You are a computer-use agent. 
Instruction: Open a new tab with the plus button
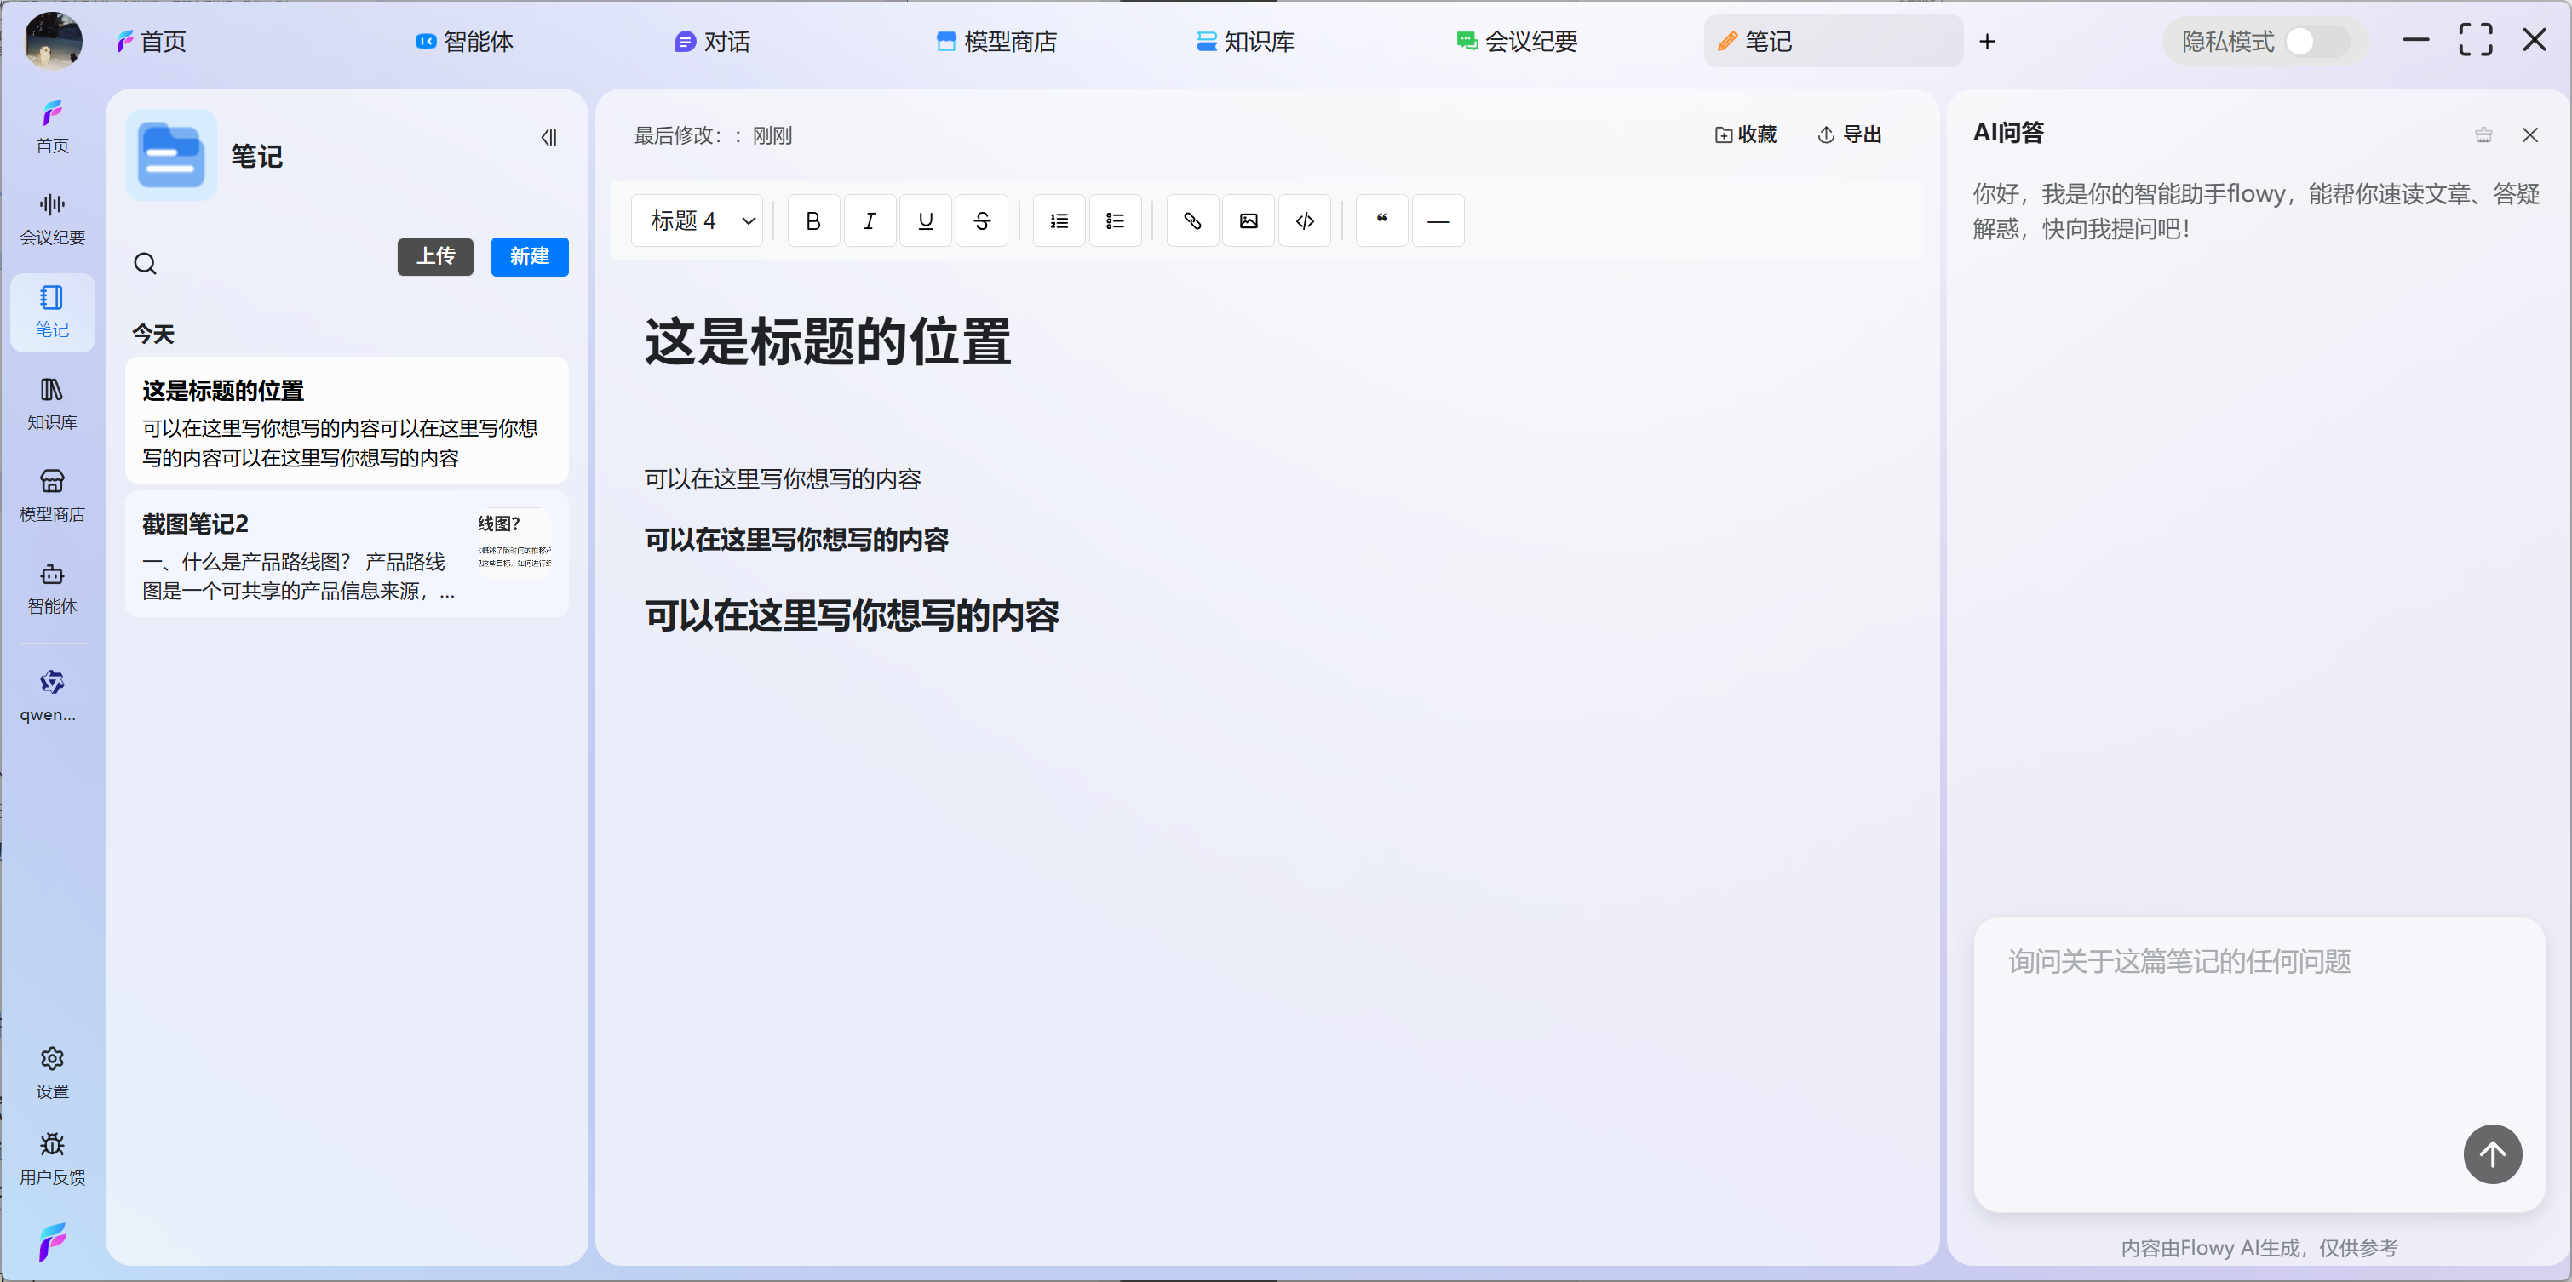point(1987,42)
